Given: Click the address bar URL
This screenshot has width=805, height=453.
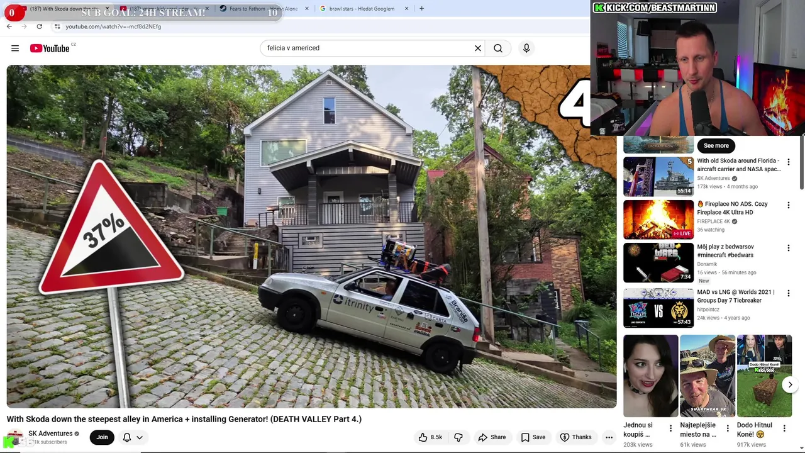Looking at the screenshot, I should click(x=113, y=26).
